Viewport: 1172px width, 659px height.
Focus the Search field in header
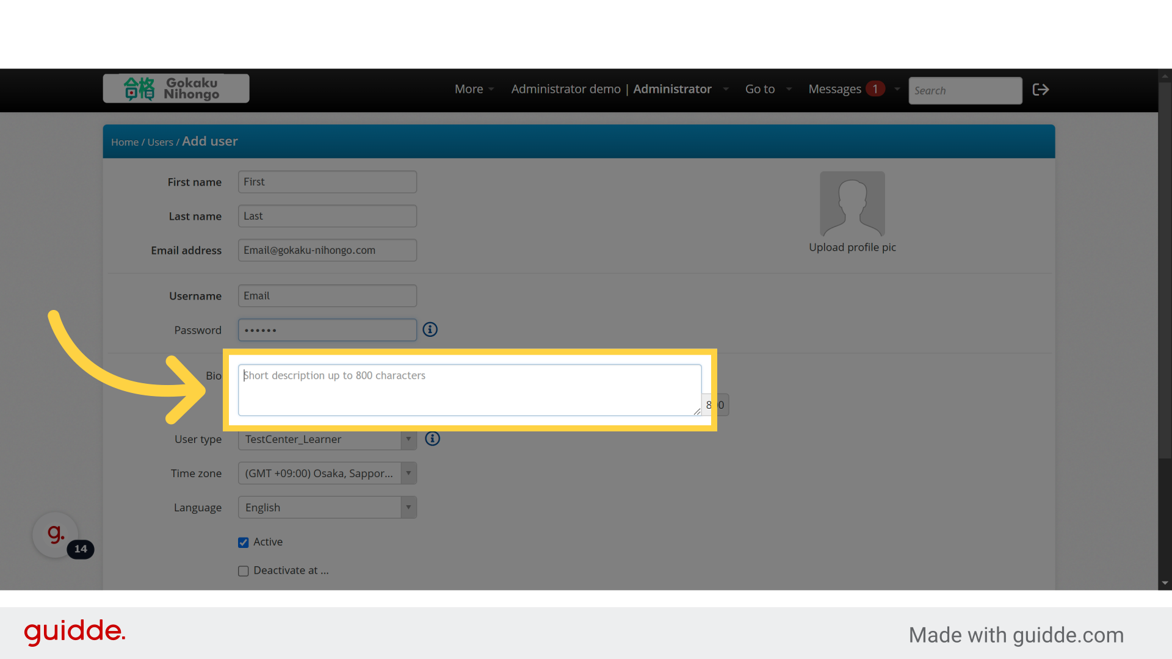click(x=964, y=90)
